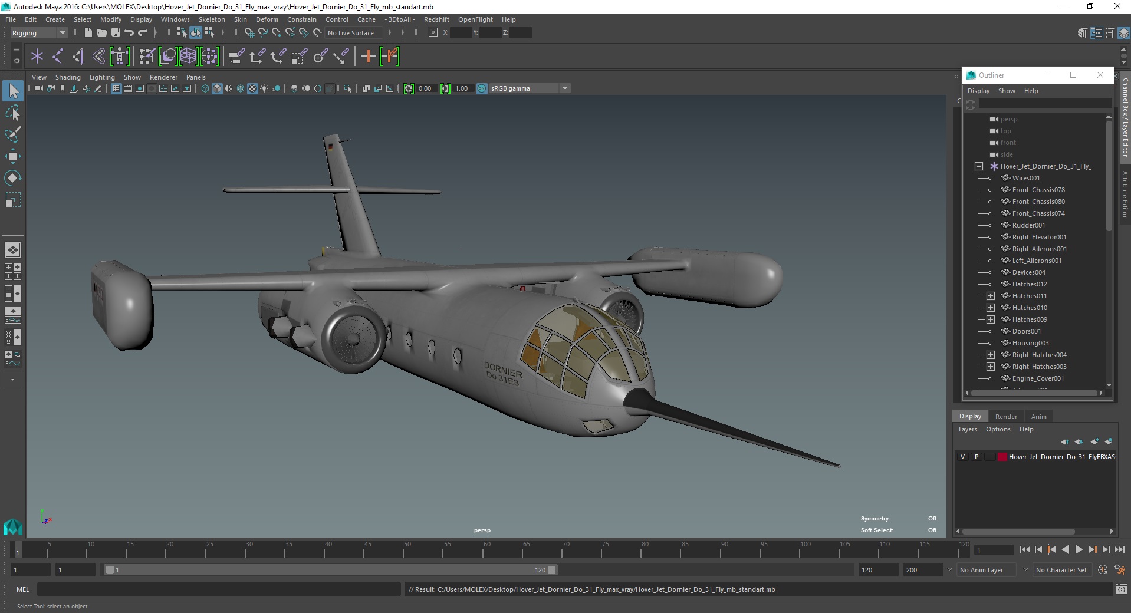Click the gamma value field 1.00
1131x613 pixels.
point(462,88)
